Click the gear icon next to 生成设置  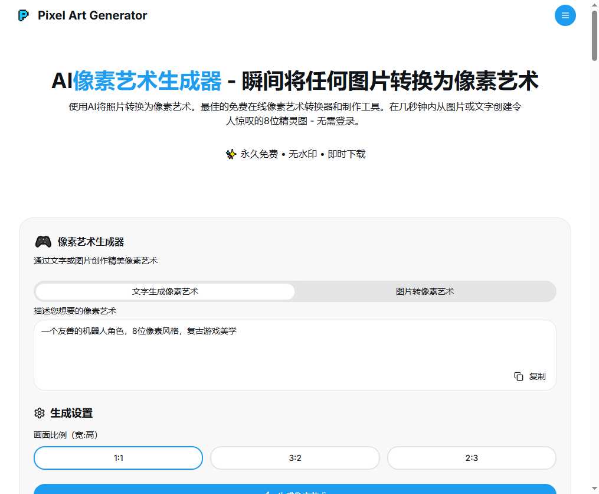(x=40, y=413)
